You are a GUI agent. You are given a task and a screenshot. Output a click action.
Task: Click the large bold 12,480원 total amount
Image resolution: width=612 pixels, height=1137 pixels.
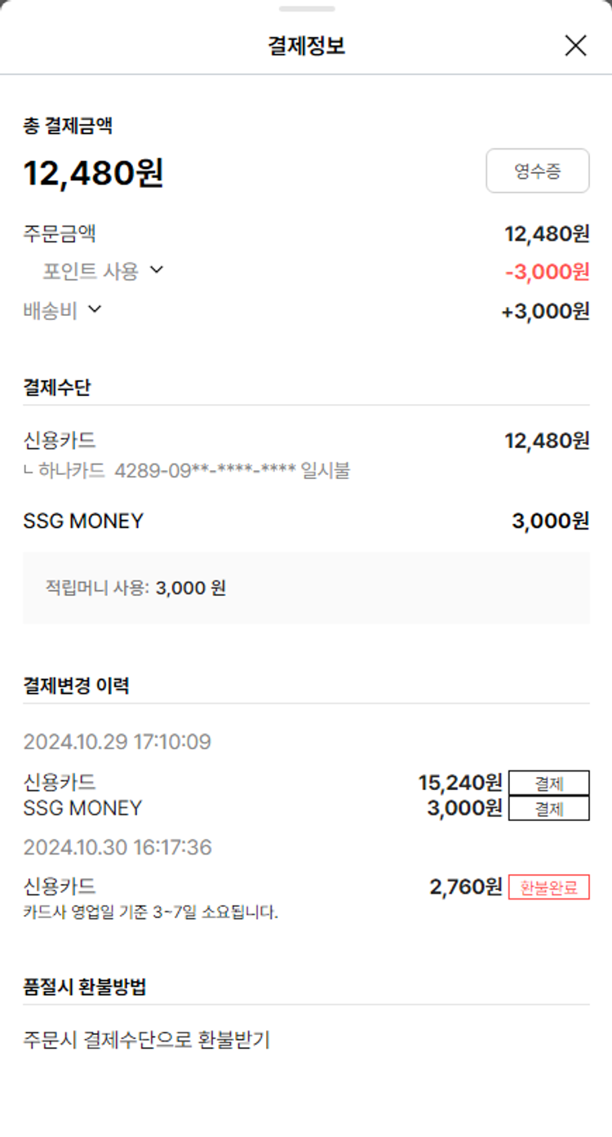coord(94,173)
